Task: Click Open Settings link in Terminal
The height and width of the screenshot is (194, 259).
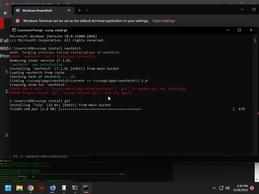Action: [164, 21]
